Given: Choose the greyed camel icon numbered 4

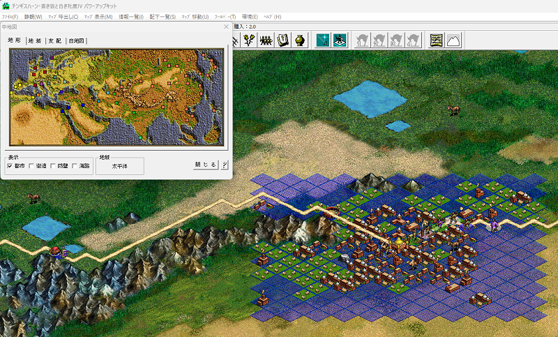Looking at the screenshot, I should tap(413, 40).
